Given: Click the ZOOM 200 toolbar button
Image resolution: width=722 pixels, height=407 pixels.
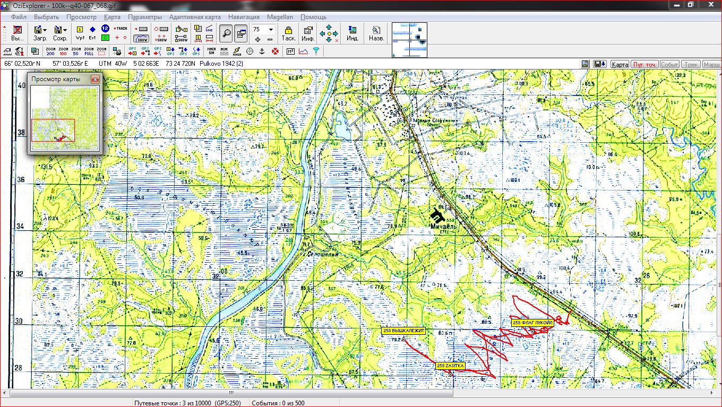Looking at the screenshot, I should pos(50,51).
